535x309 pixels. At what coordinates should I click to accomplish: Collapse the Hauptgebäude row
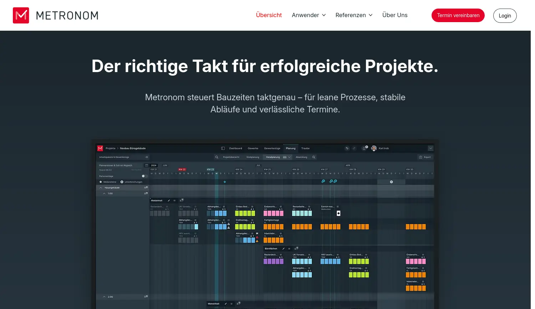pyautogui.click(x=101, y=188)
